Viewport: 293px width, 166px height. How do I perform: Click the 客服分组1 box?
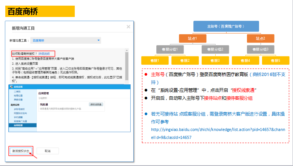pos(170,49)
